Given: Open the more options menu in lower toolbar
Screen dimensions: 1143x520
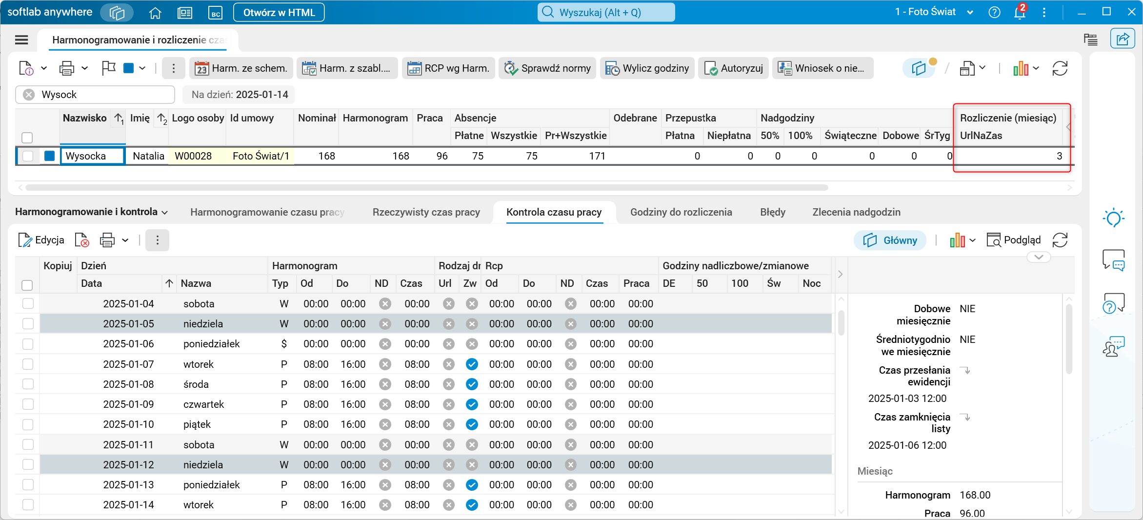Looking at the screenshot, I should pos(157,240).
